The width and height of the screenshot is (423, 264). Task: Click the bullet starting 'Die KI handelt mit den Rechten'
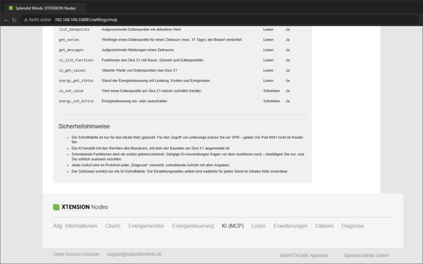point(151,148)
